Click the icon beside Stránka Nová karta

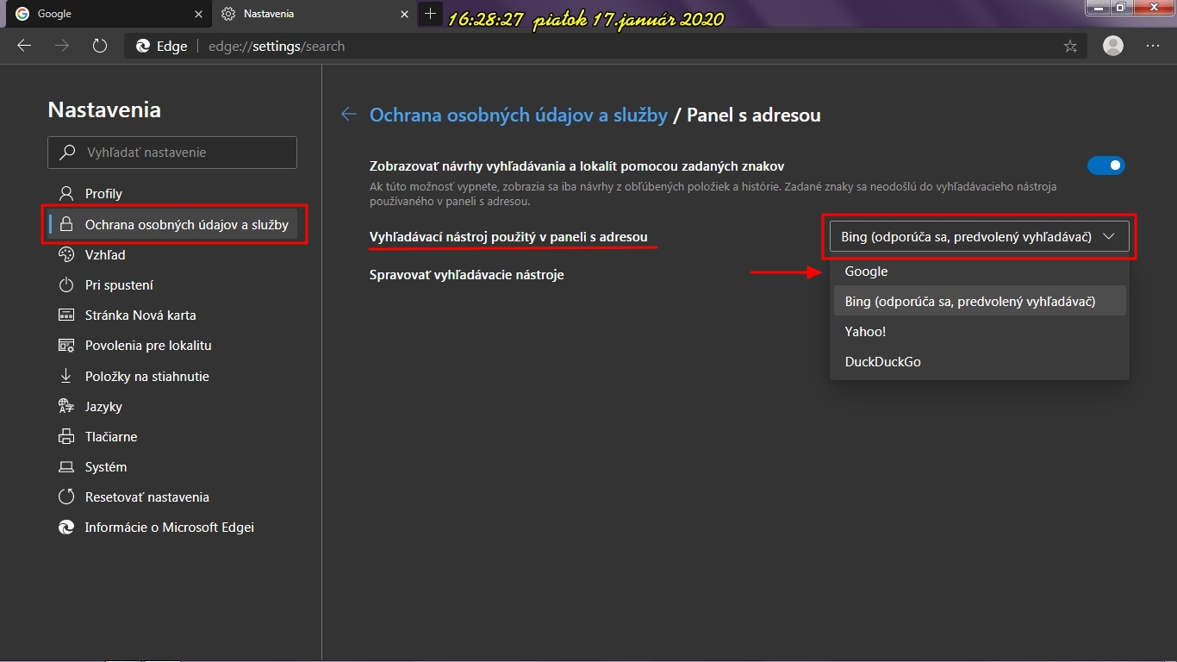click(x=66, y=315)
